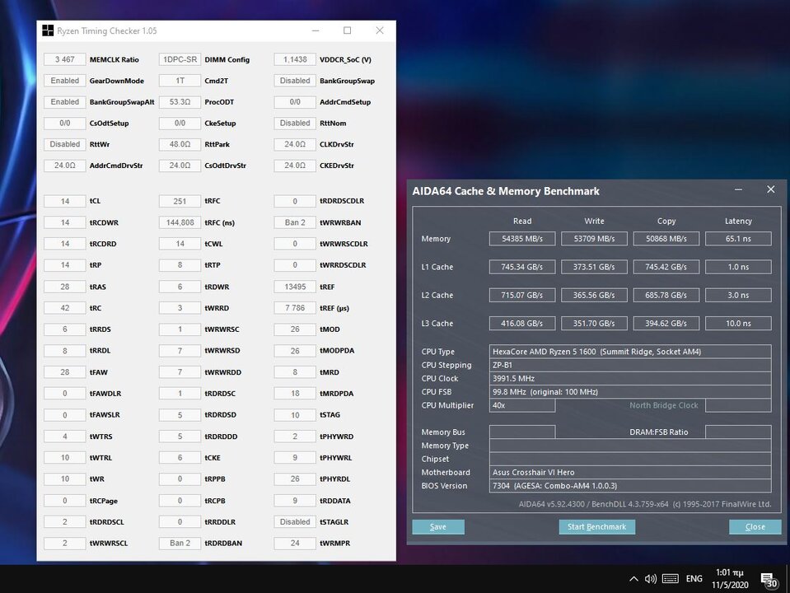Switch input language from ENG
This screenshot has width=790, height=593.
694,579
